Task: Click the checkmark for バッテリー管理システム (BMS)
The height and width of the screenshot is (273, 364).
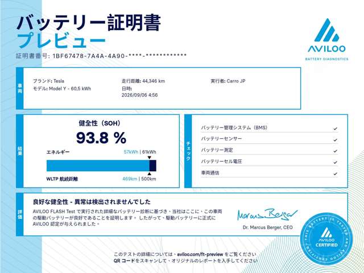Action: (x=335, y=129)
